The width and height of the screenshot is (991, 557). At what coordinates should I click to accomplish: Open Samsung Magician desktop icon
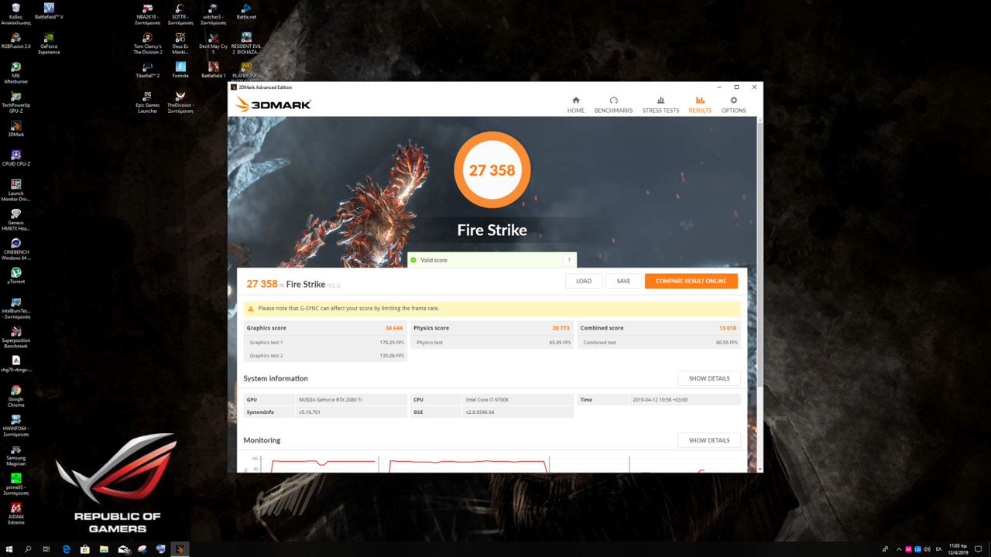point(15,455)
